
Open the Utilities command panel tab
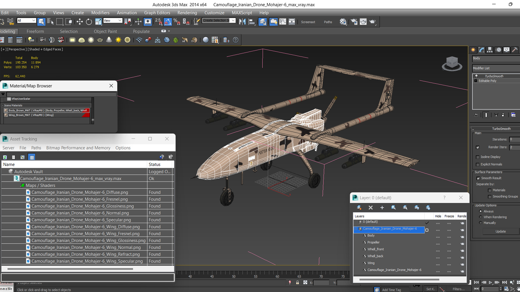[515, 50]
